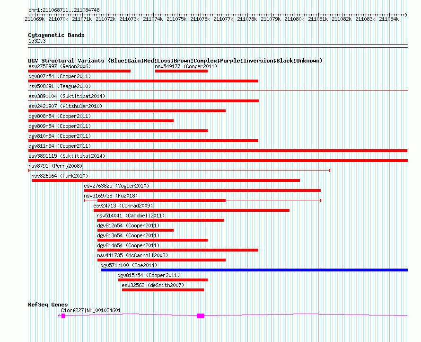Select the nsv826564 (Park2010) label
Image resolution: width=421 pixels, height=342 pixels.
coord(60,176)
